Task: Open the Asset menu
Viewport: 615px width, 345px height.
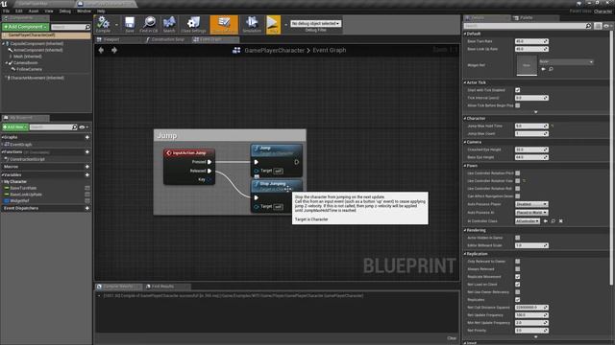Action: click(34, 11)
